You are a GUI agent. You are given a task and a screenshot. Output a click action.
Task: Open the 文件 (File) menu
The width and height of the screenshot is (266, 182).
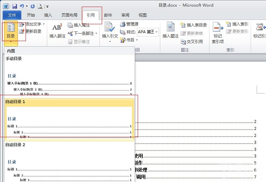(x=12, y=15)
